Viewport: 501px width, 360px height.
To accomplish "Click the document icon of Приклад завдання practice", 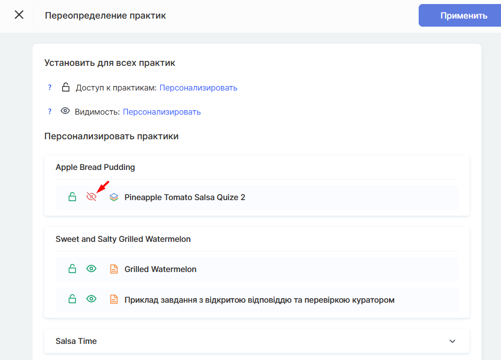I will 114,300.
